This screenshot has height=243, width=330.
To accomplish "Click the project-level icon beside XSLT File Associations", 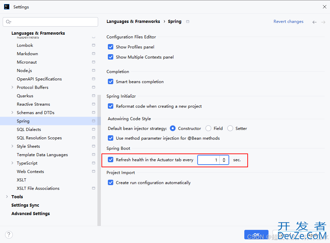I will [x=93, y=188].
